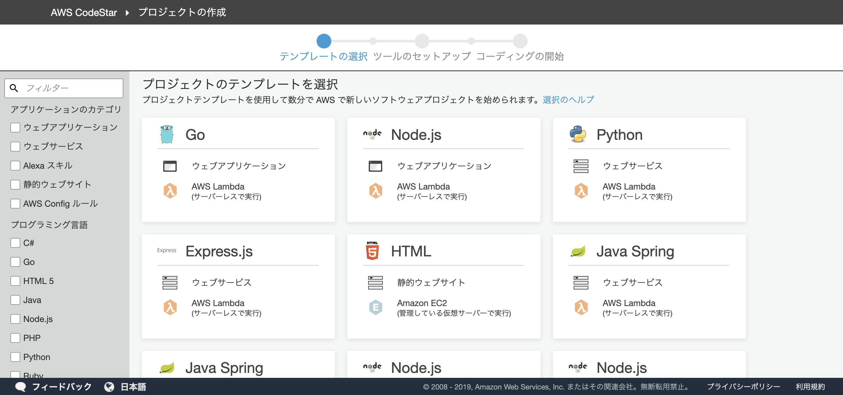Open the フィードバック link in the footer

tap(62, 387)
